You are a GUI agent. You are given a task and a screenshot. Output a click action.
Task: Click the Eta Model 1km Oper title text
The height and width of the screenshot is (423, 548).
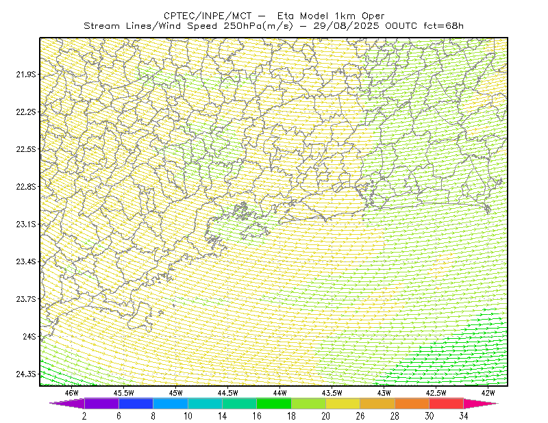[331, 16]
